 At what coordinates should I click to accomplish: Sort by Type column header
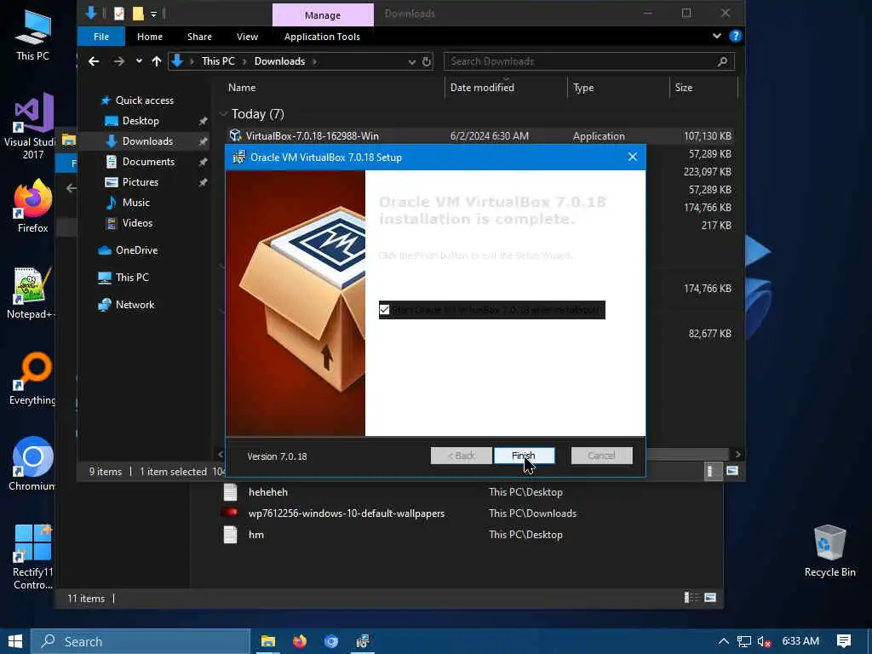pyautogui.click(x=583, y=88)
